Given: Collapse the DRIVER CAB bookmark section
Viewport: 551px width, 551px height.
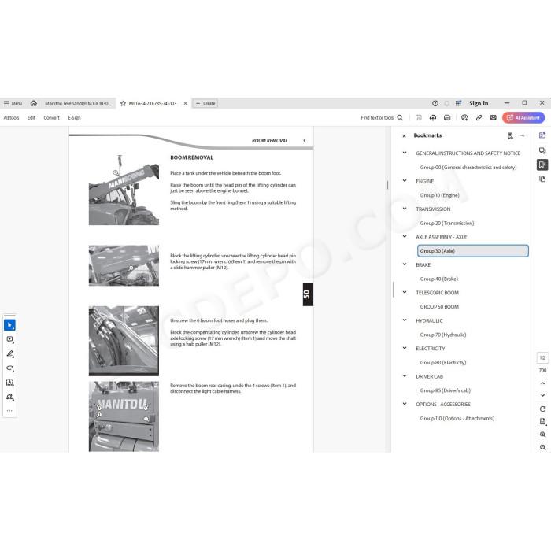Looking at the screenshot, I should (405, 376).
